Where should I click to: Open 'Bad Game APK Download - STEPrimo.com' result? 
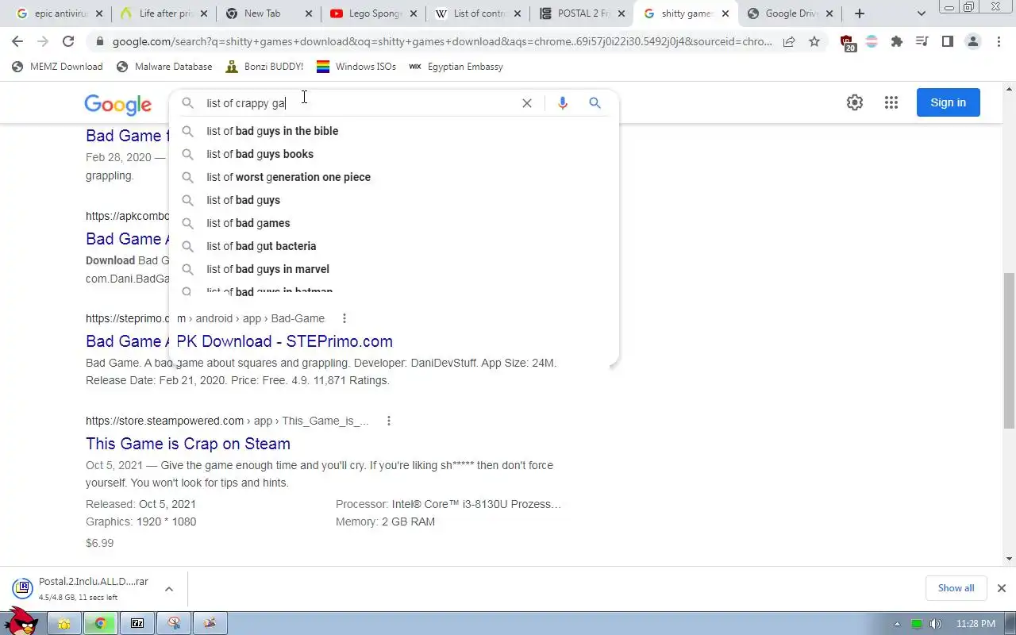(x=239, y=341)
